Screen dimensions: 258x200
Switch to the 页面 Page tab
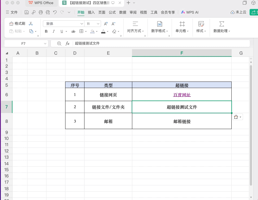[102, 12]
